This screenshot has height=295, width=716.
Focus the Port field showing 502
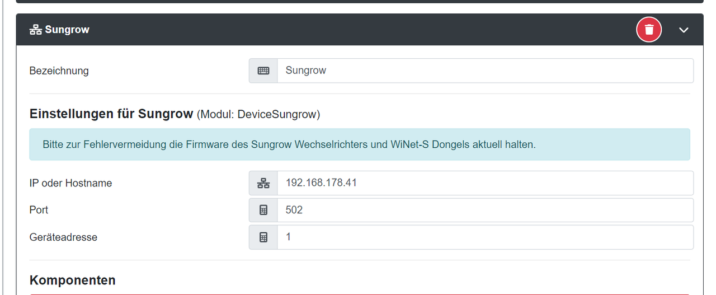click(x=485, y=210)
